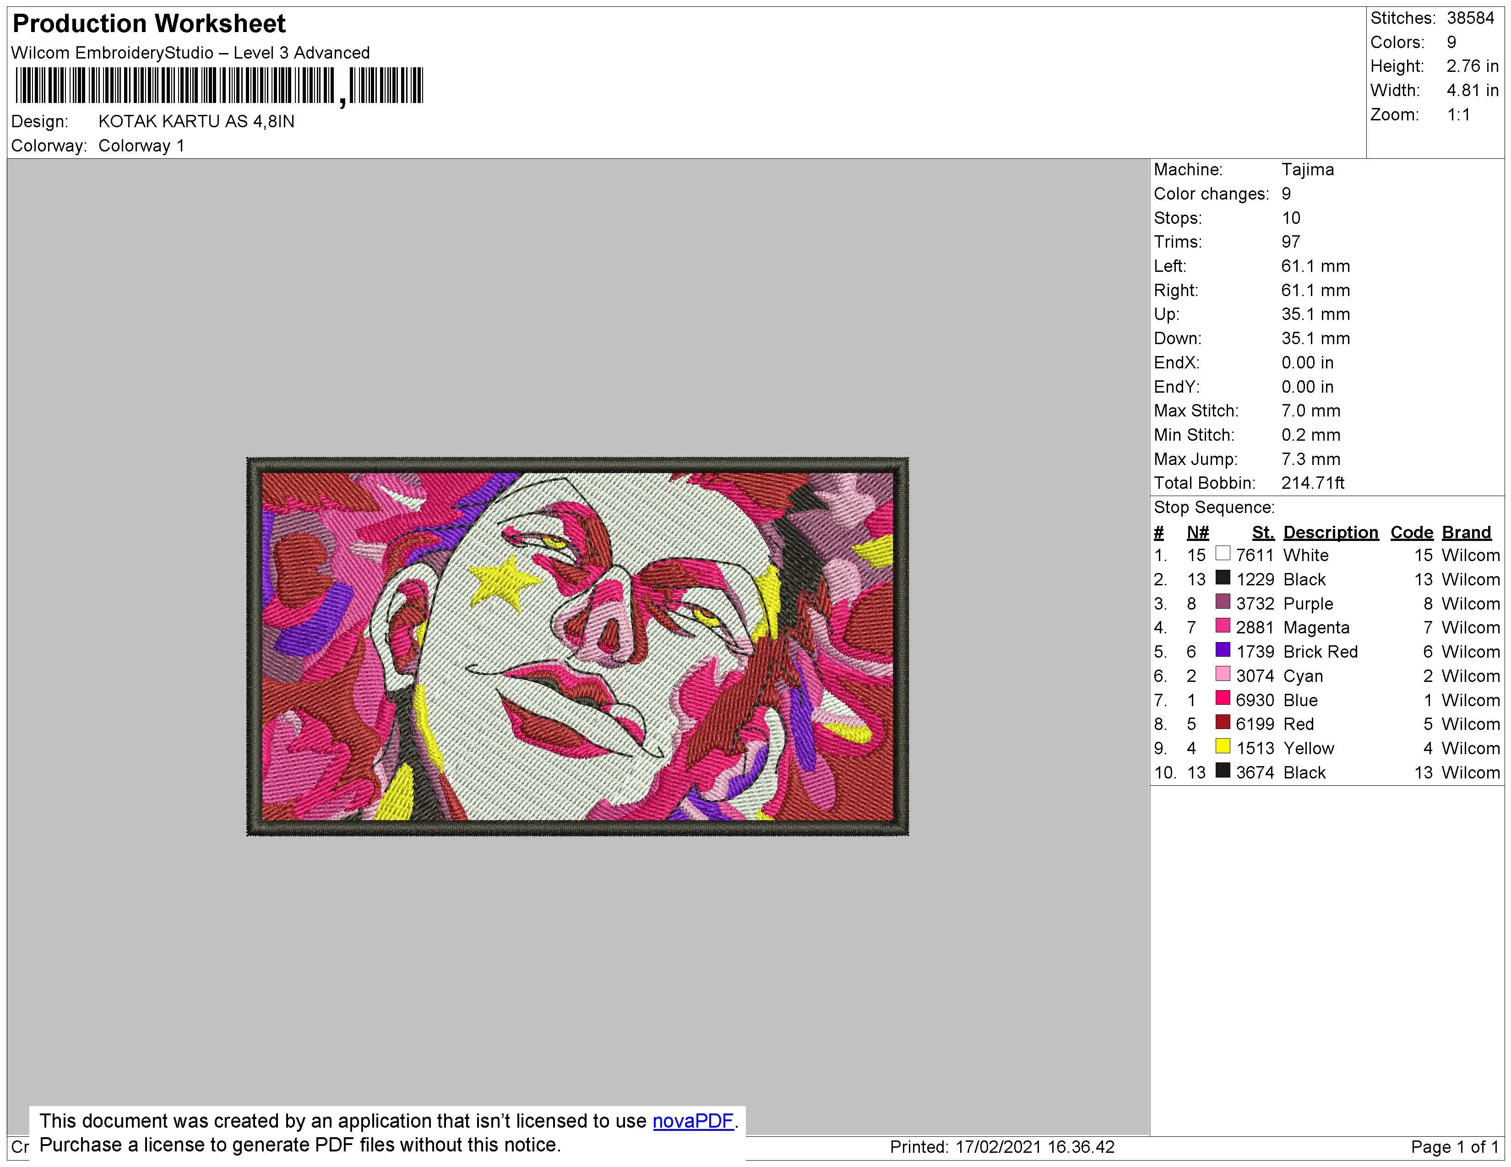The image size is (1511, 1167).
Task: Click the Trims value 97
Action: click(x=1291, y=242)
